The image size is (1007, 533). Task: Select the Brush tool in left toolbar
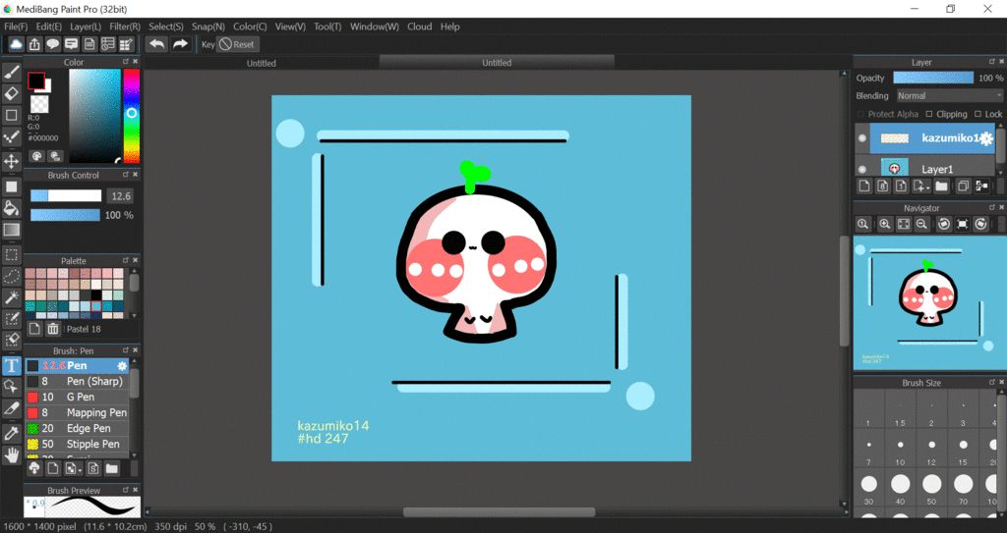coord(11,73)
